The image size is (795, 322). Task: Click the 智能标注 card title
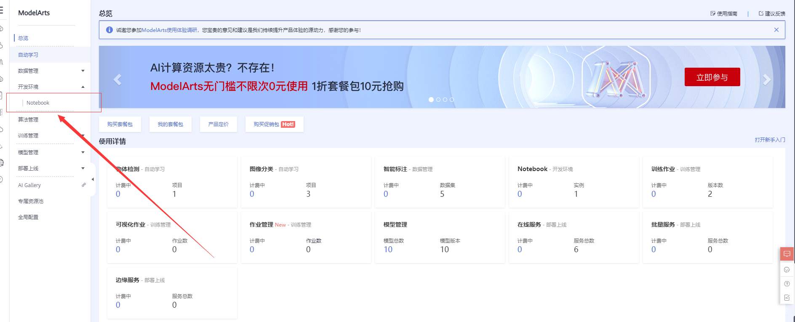tap(395, 169)
